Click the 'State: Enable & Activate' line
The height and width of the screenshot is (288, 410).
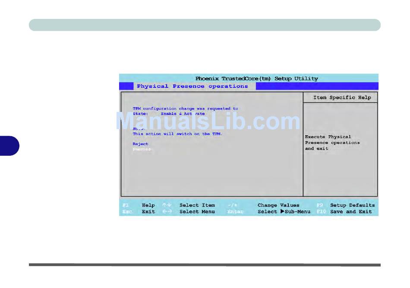(x=169, y=114)
